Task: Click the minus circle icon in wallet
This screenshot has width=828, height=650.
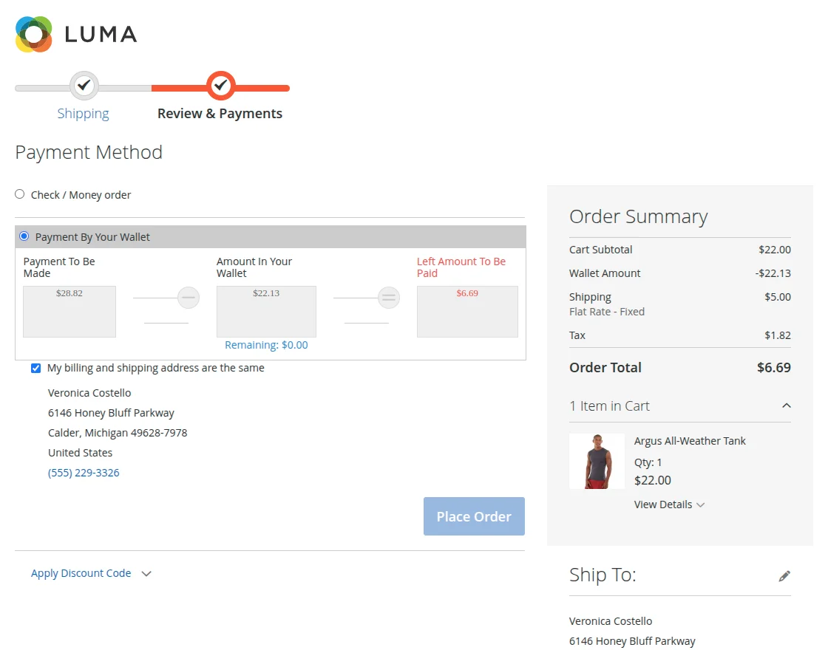Action: pyautogui.click(x=189, y=298)
